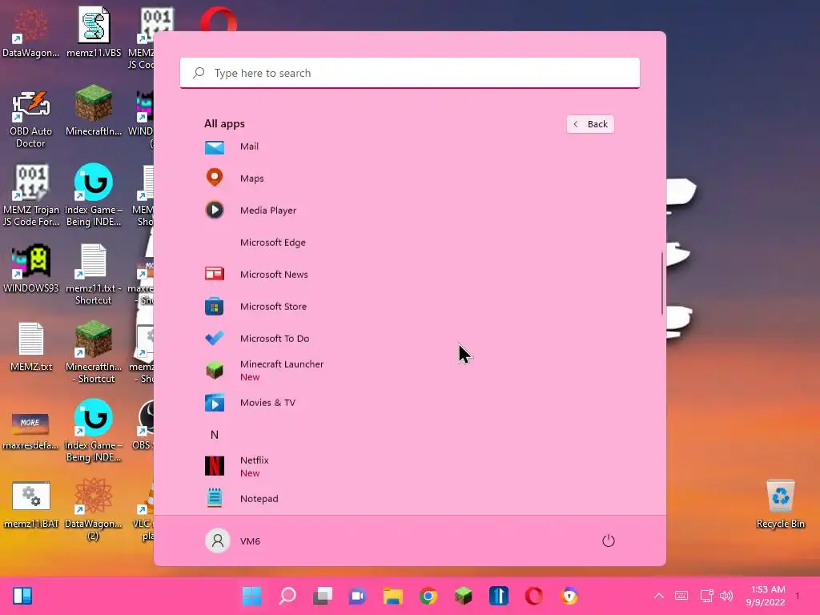Select maxresdefa... image on desktop
Image resolution: width=820 pixels, height=615 pixels.
pyautogui.click(x=31, y=430)
